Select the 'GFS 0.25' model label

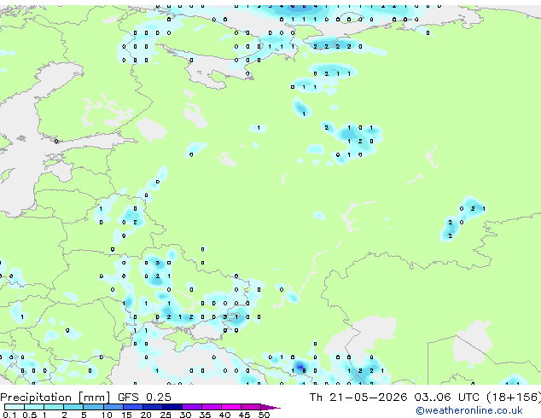click(x=144, y=398)
